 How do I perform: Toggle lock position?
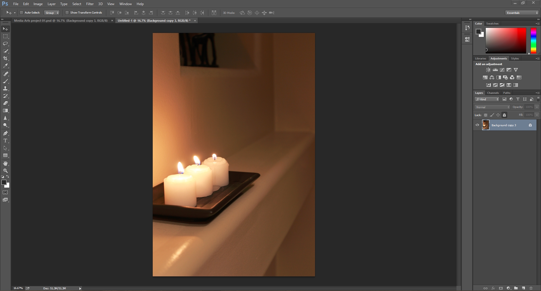[498, 115]
